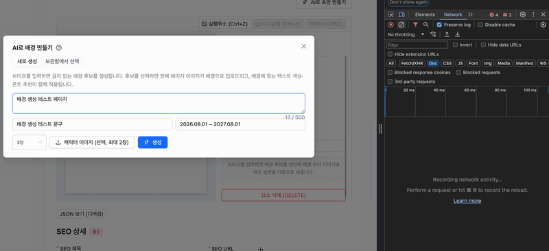Image resolution: width=549 pixels, height=251 pixels.
Task: Filter by Media requests
Action: [504, 63]
